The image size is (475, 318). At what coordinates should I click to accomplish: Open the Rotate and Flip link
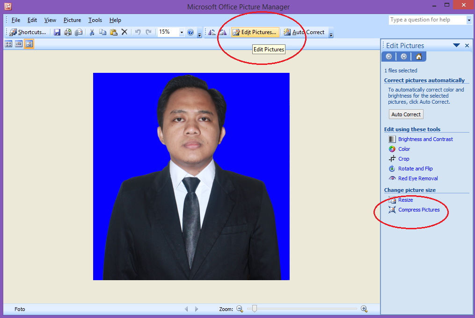click(415, 169)
